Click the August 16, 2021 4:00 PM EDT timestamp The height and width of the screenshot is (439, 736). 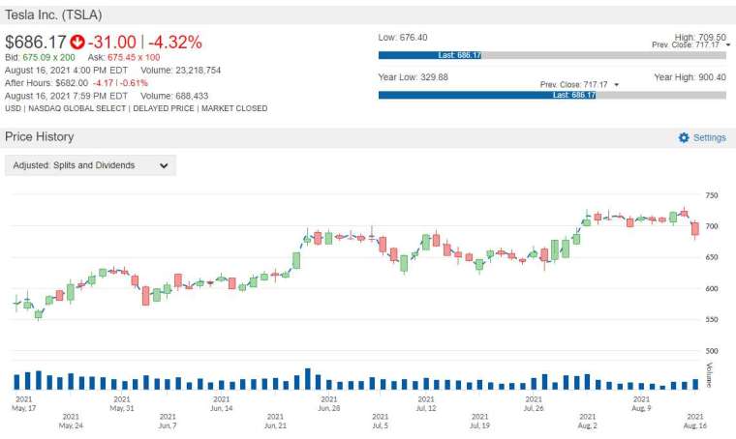coord(66,71)
